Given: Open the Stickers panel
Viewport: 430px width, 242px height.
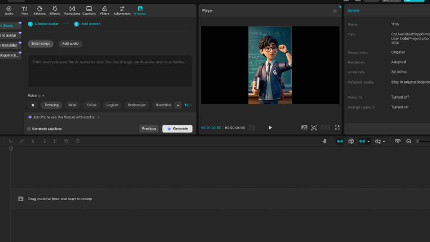Looking at the screenshot, I should click(39, 10).
